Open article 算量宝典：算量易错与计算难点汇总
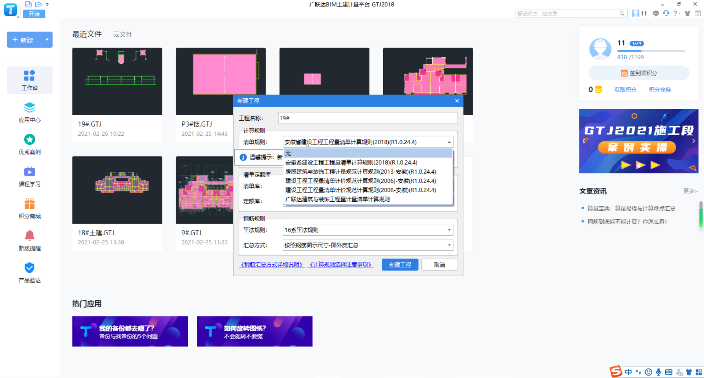Screen dimensions: 704x378 pyautogui.click(x=631, y=208)
